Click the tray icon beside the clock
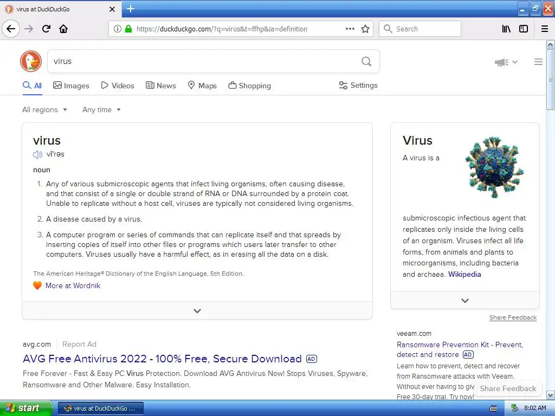Viewport: 555px width, 416px height. [x=515, y=408]
